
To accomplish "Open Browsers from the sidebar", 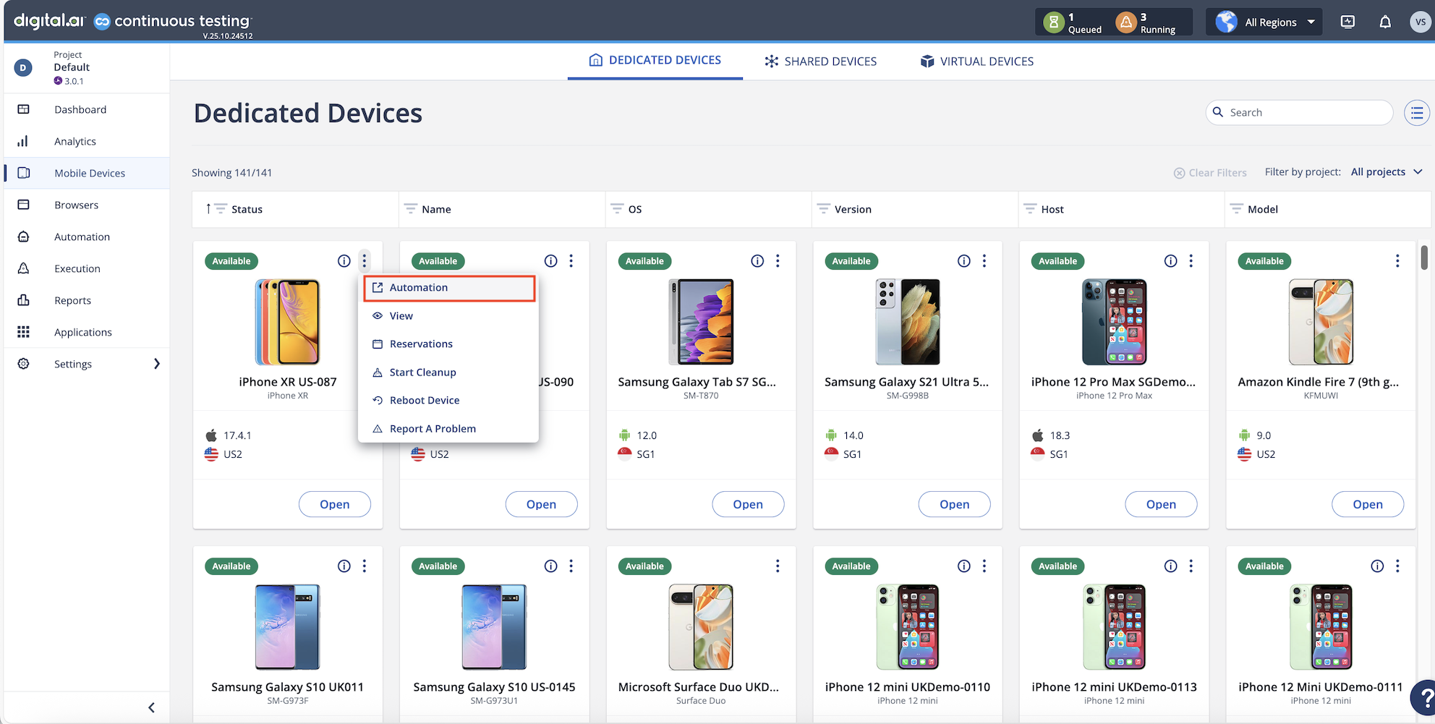I will click(x=76, y=205).
